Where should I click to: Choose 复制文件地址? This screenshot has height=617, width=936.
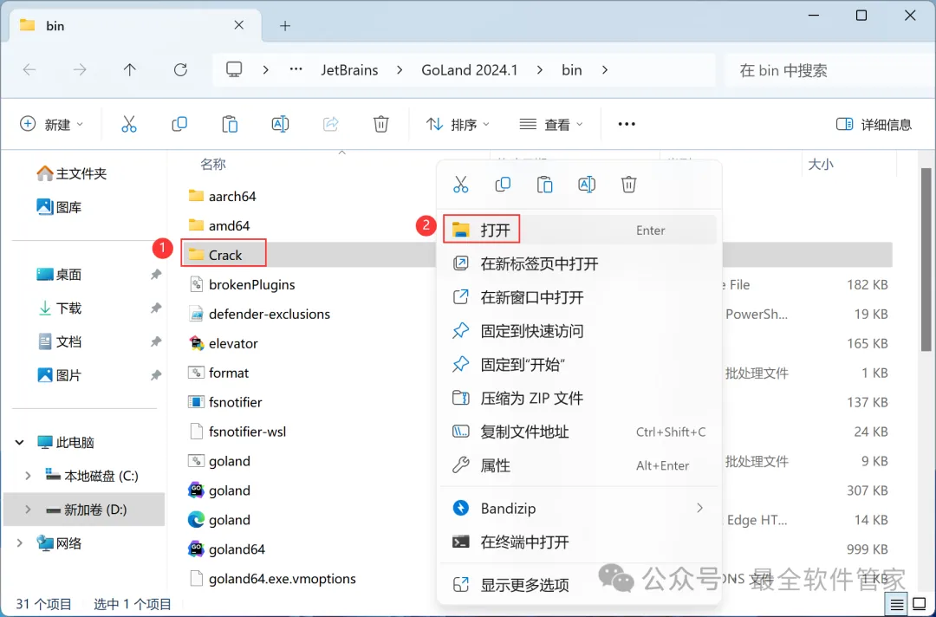click(x=579, y=432)
